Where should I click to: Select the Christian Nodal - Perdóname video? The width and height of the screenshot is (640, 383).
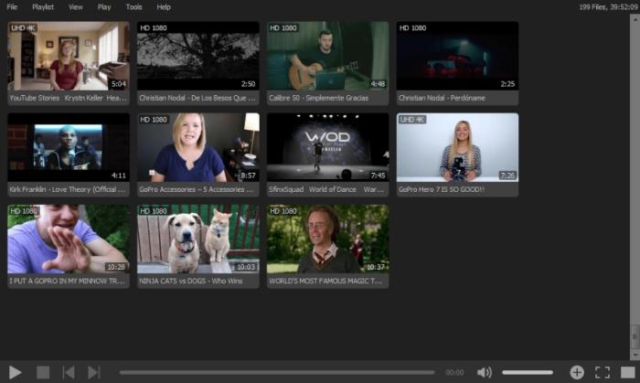[457, 63]
